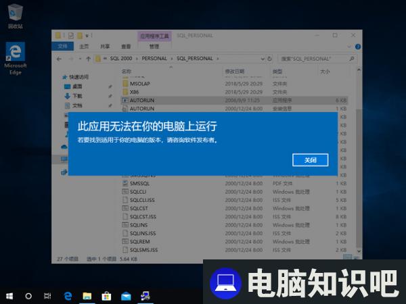Click the SMSSQL file icon

(125, 183)
